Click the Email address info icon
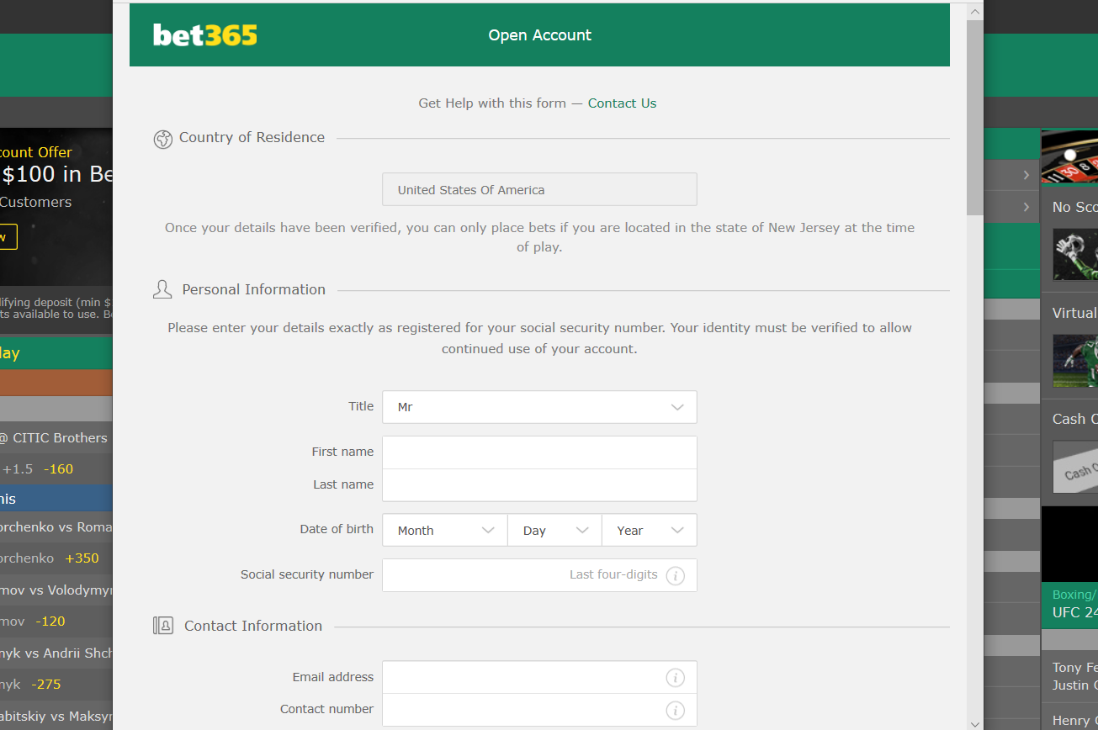1098x730 pixels. click(675, 678)
